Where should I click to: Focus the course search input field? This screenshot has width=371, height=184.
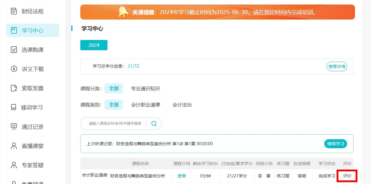coord(115,124)
